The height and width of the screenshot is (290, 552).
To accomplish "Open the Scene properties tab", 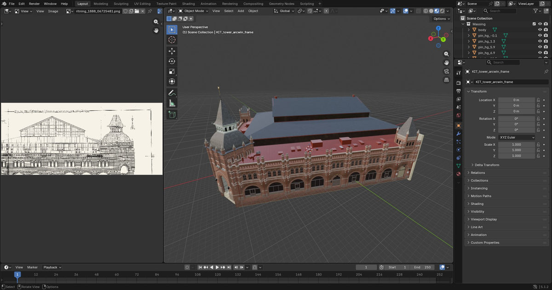I will pyautogui.click(x=458, y=107).
